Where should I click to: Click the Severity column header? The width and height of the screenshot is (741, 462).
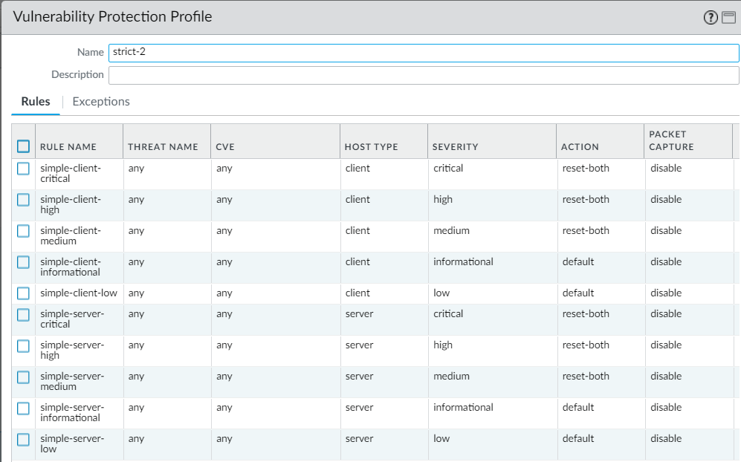[x=455, y=147]
